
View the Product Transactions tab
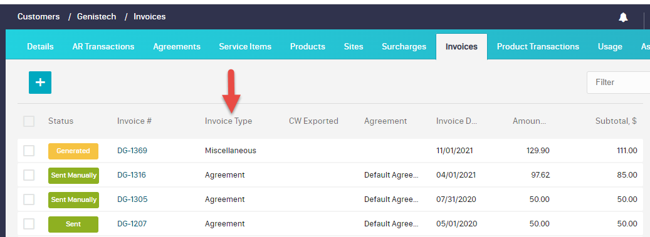538,46
